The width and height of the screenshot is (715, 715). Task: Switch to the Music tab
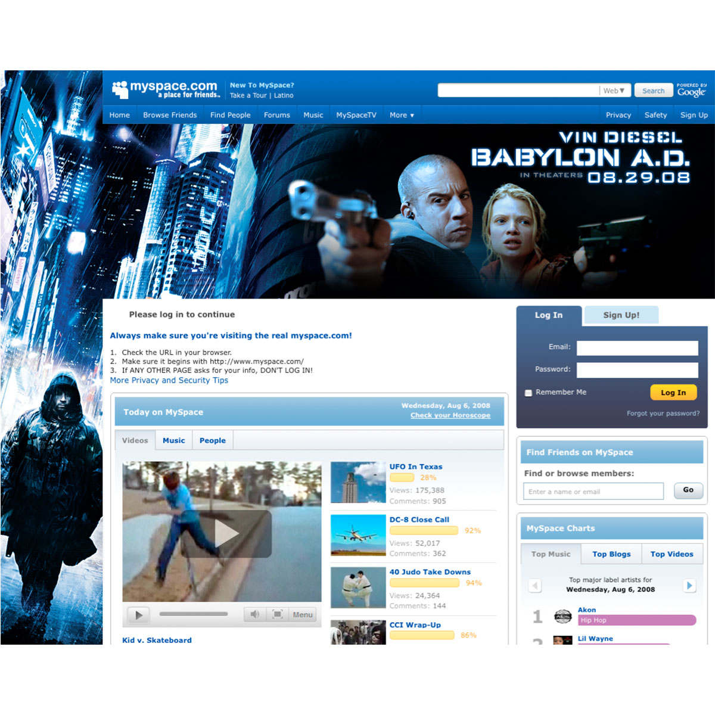click(173, 440)
